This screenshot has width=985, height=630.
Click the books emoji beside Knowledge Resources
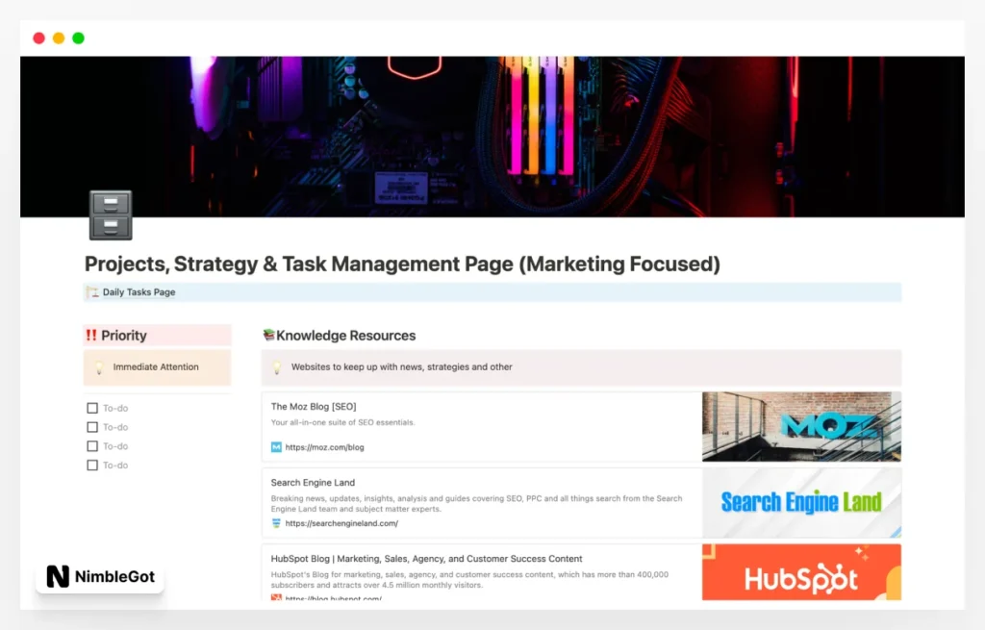point(271,335)
